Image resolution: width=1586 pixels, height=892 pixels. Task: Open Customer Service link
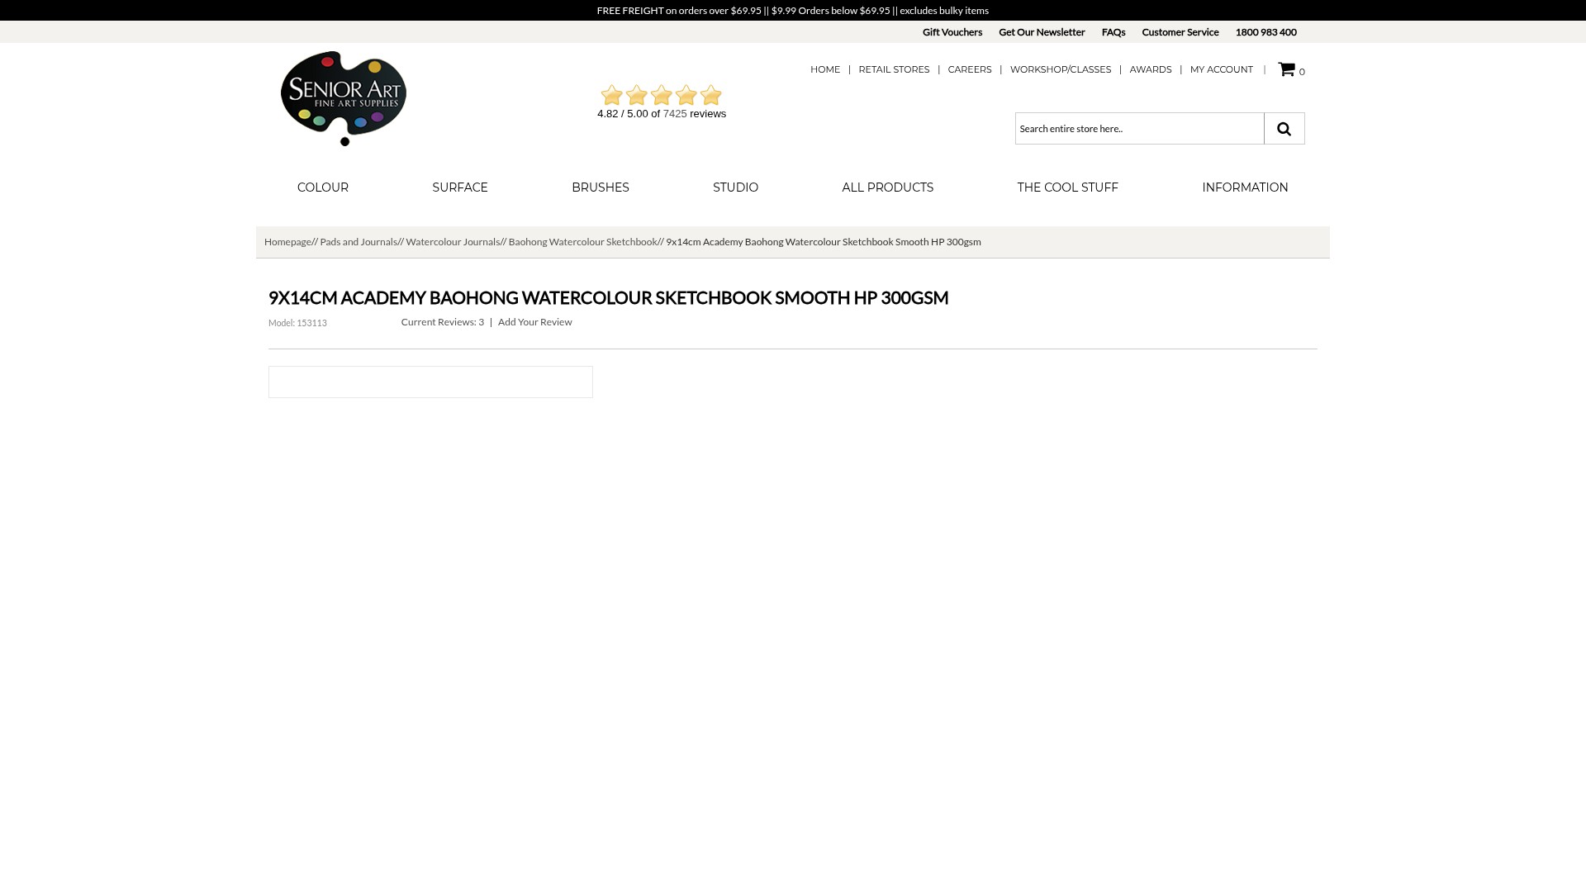[x=1180, y=32]
